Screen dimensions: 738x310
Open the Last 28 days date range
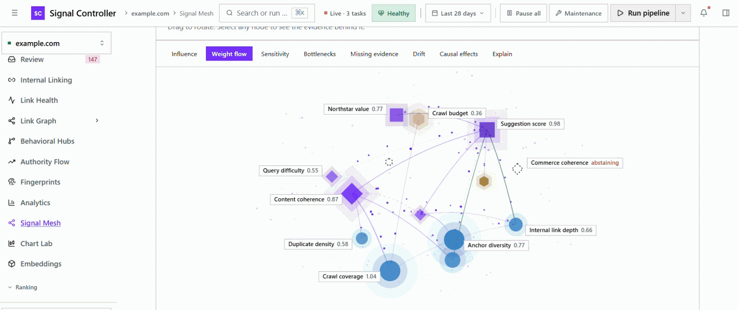[x=458, y=13]
